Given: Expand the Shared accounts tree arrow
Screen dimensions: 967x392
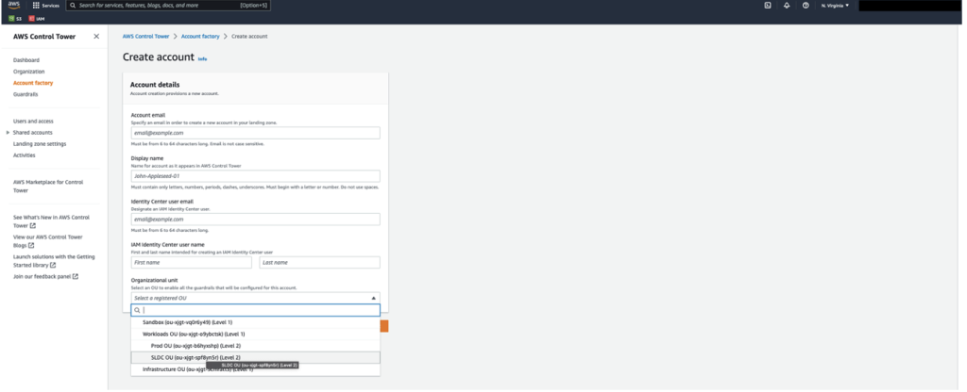Looking at the screenshot, I should [8, 132].
